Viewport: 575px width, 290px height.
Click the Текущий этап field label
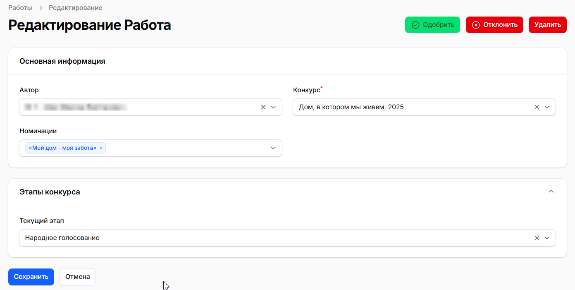point(42,221)
